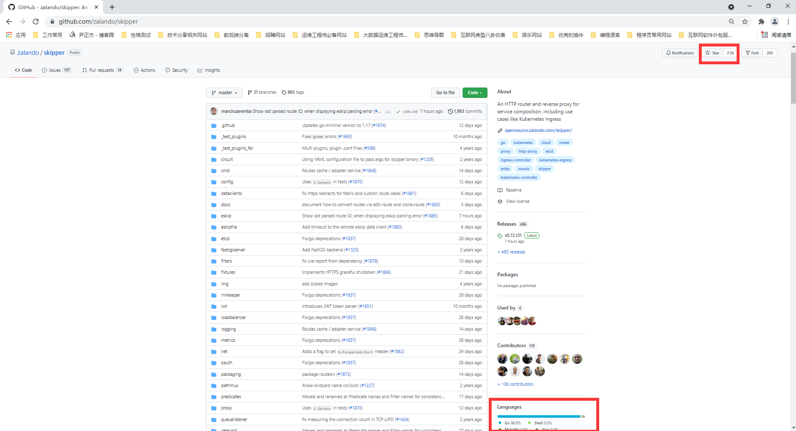Click the commit history clock icon
Viewport: 796px width, 431px height.
[x=450, y=111]
